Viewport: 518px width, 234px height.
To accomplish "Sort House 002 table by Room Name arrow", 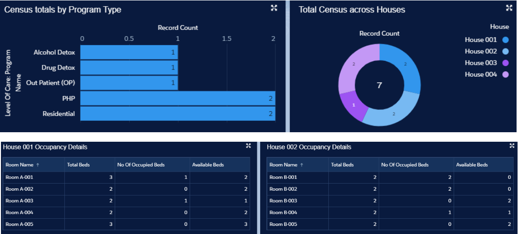I will tap(302, 165).
